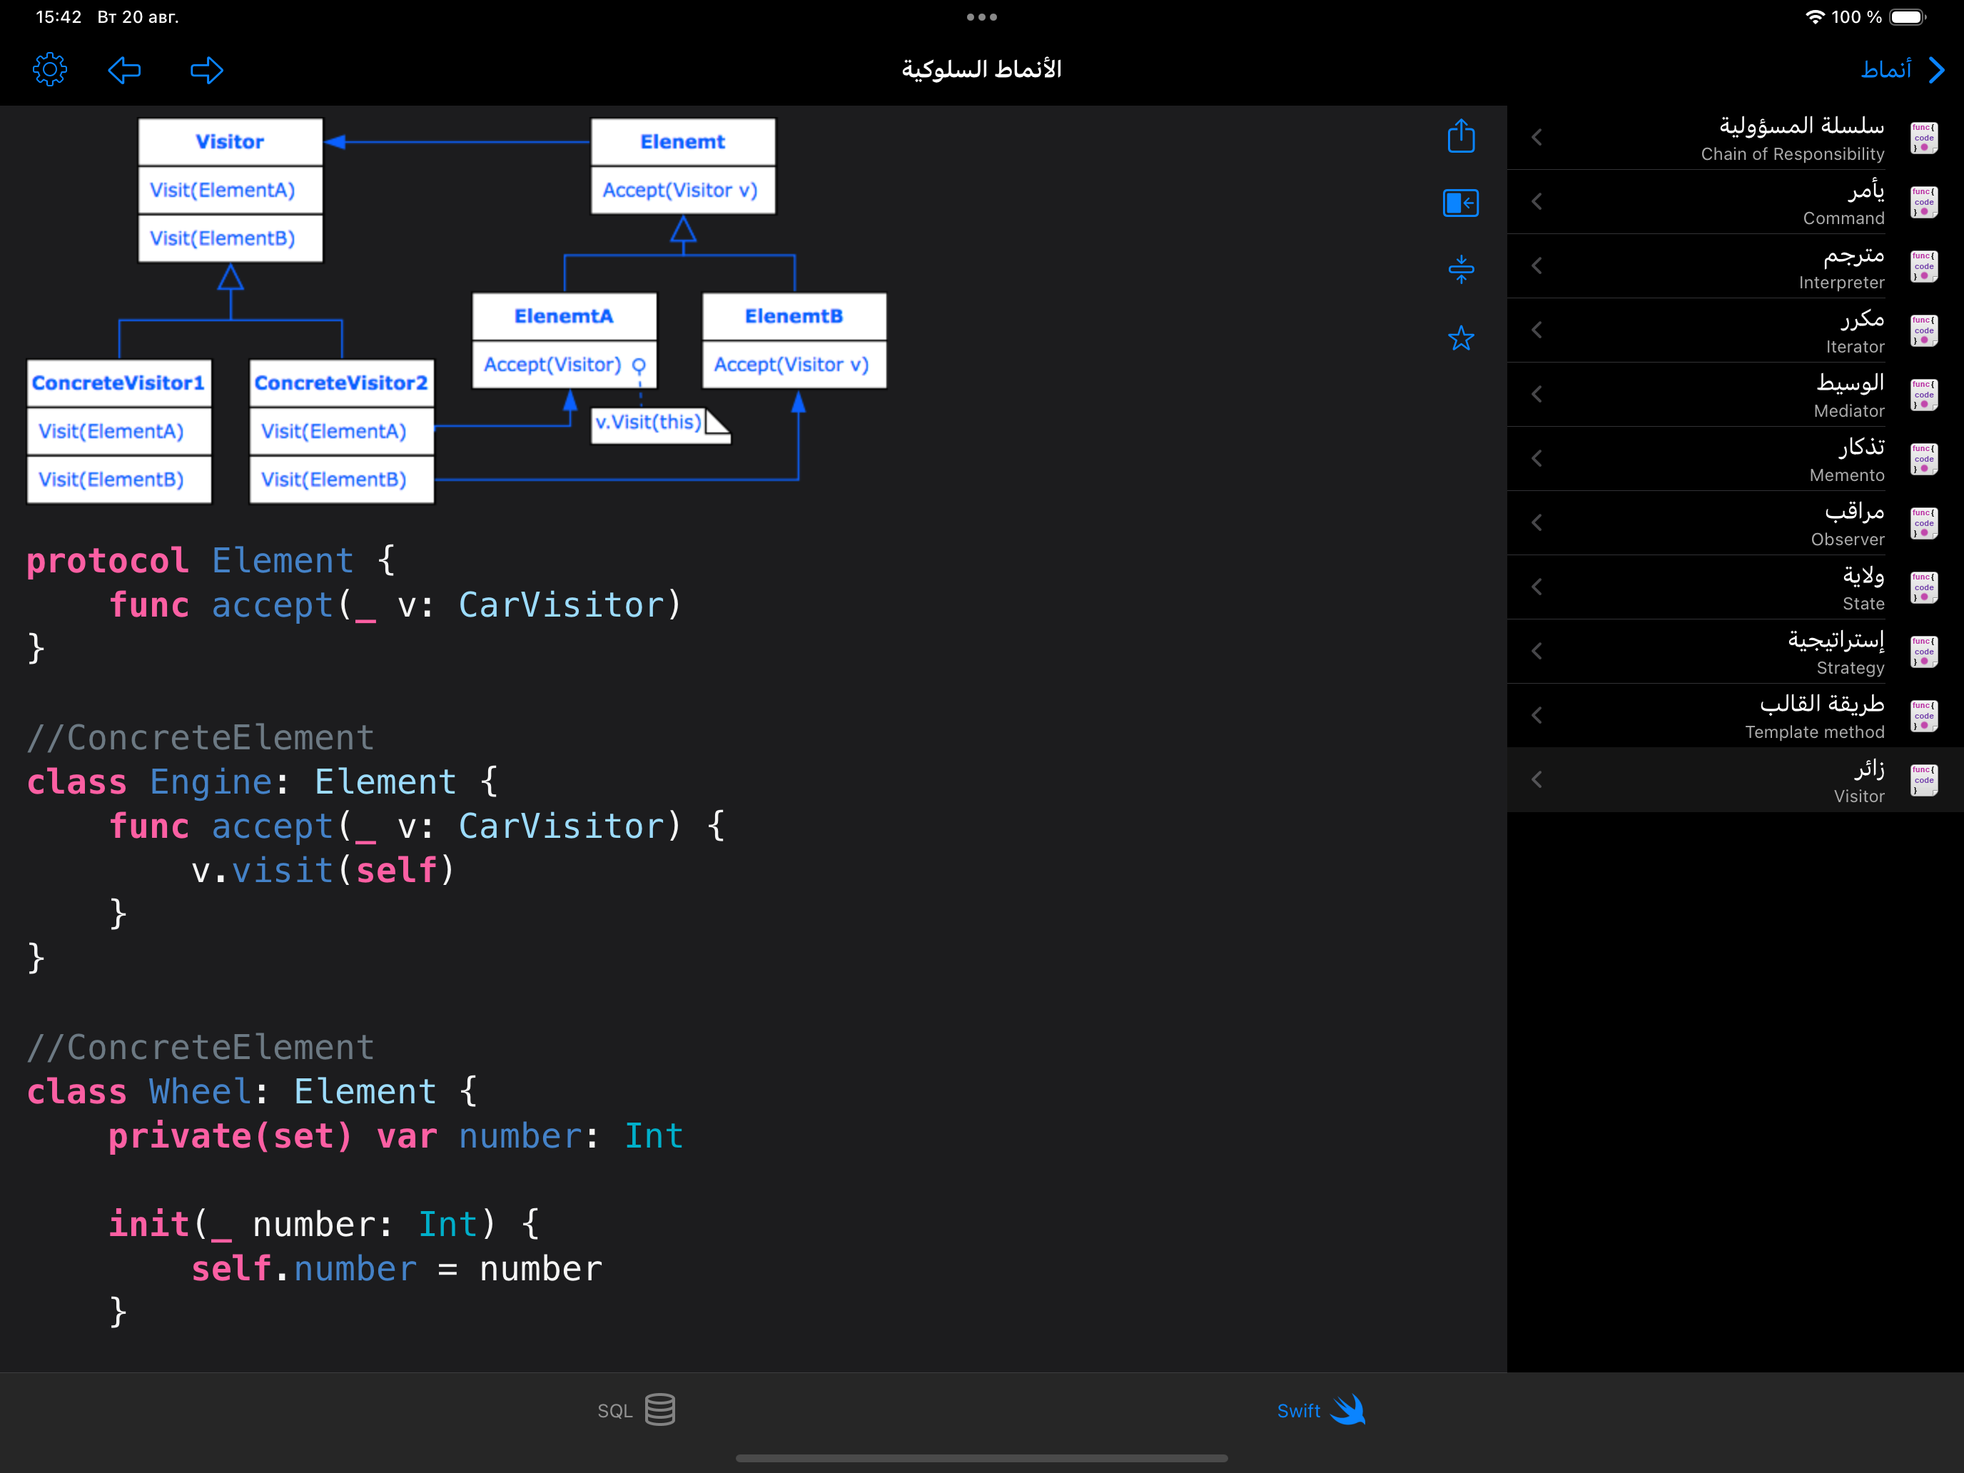Go back with the left arrow icon
Screen dimensions: 1964x1473
tap(124, 70)
